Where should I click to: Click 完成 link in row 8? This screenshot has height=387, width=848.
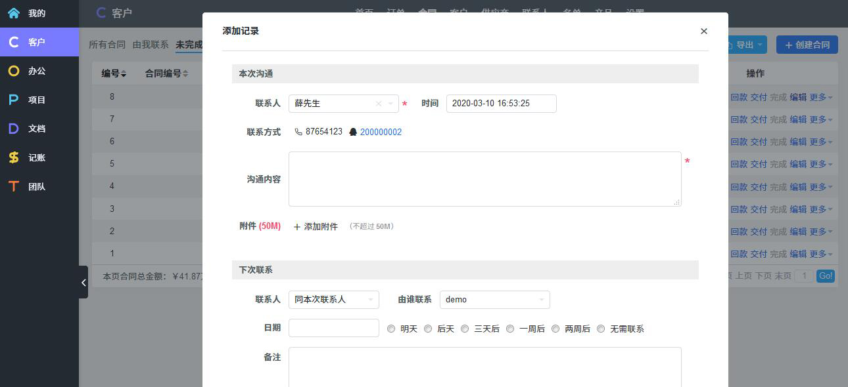[778, 97]
